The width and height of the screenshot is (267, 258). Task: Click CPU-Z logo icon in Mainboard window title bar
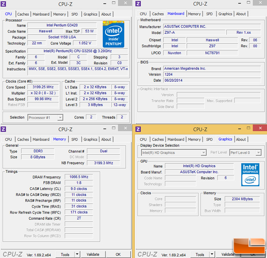(138, 4)
